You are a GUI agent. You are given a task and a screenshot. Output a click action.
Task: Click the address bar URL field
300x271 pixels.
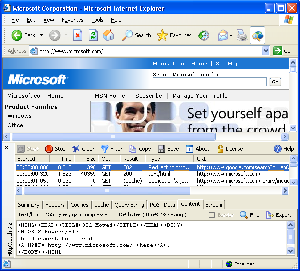[150, 51]
